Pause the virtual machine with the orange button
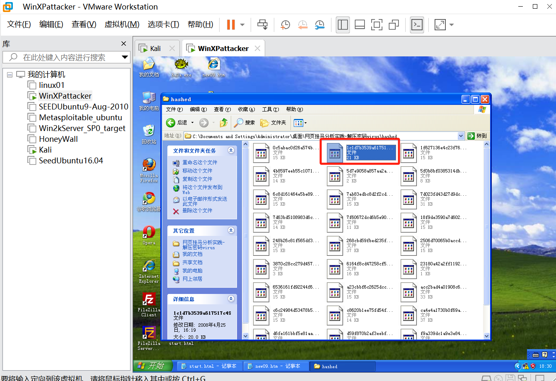The height and width of the screenshot is (381, 556). click(x=231, y=25)
